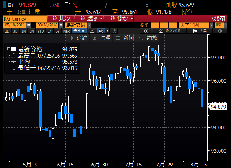The height and width of the screenshot is (168, 231).
Task: Open the USD currency dropdown arrow
Action: (226, 25)
